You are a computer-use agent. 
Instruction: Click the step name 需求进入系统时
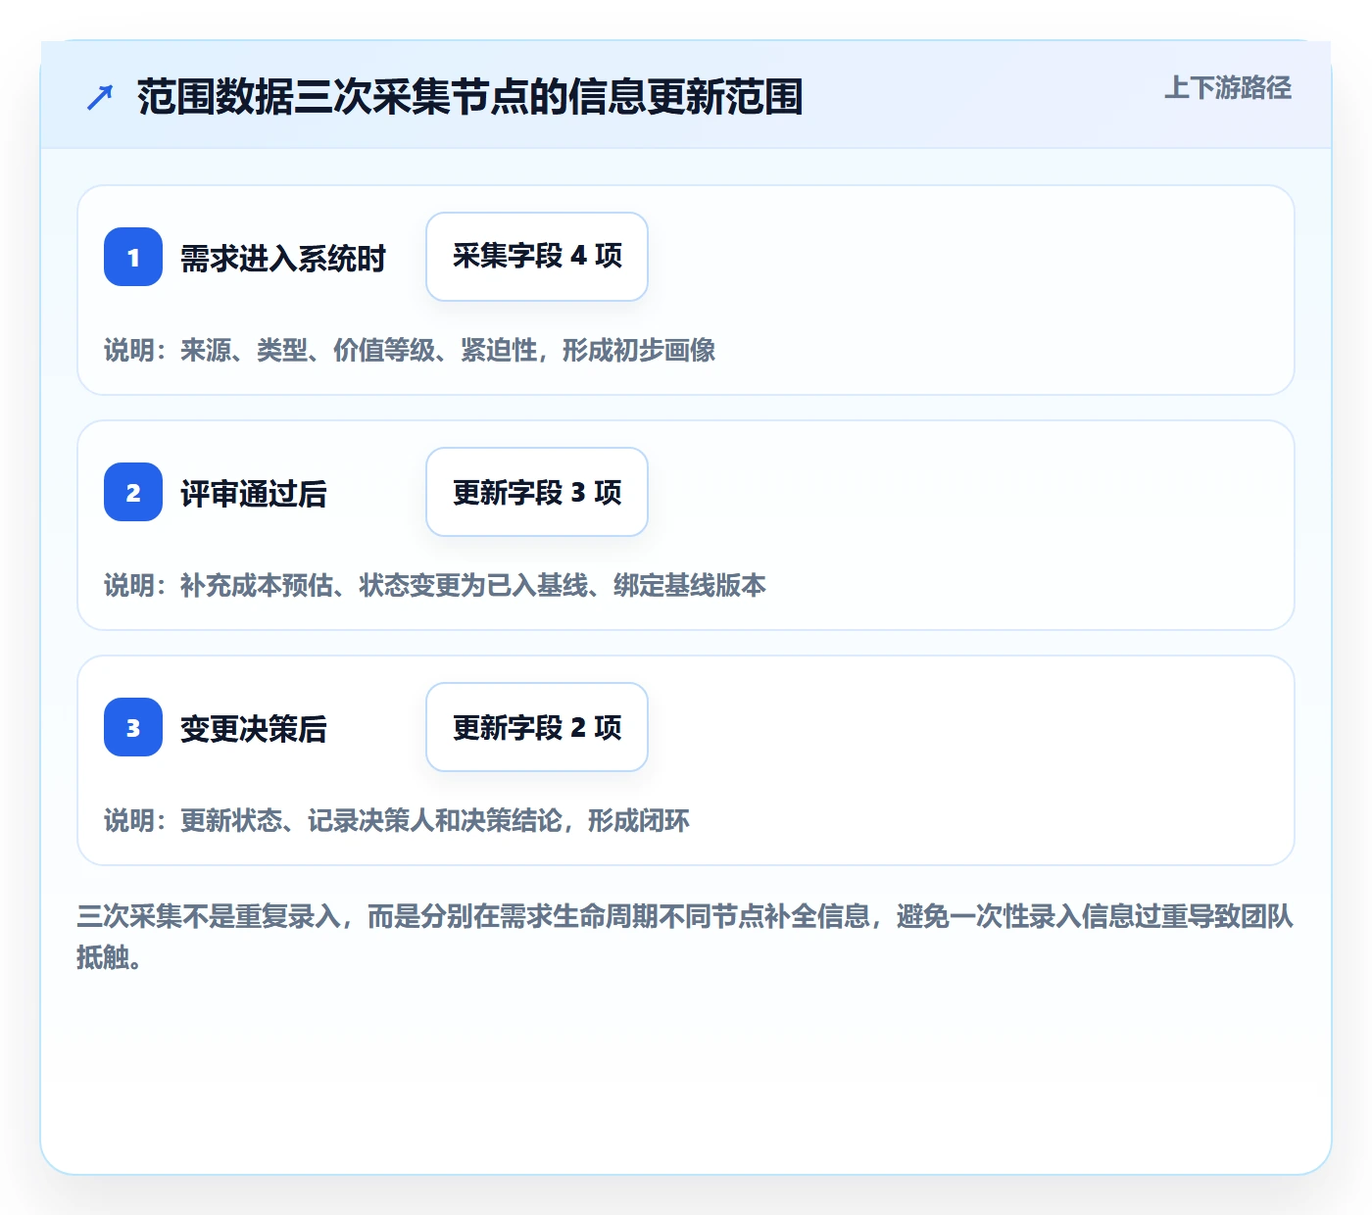(x=283, y=258)
